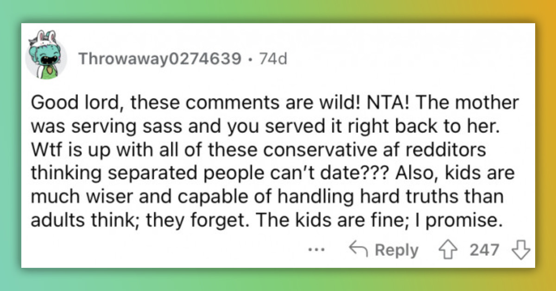This screenshot has height=291, width=556.
Task: Downvote the comment with the down arrow
Action: point(520,250)
